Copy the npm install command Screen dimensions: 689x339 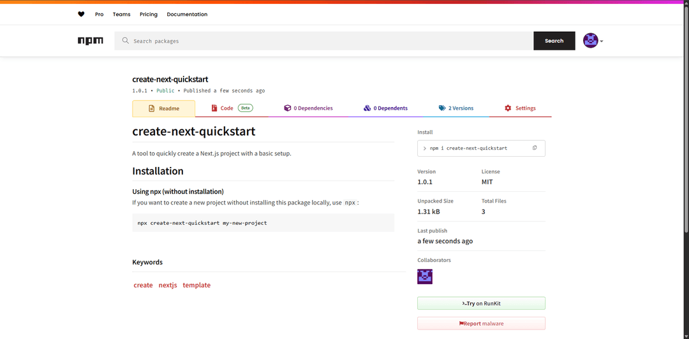point(535,148)
